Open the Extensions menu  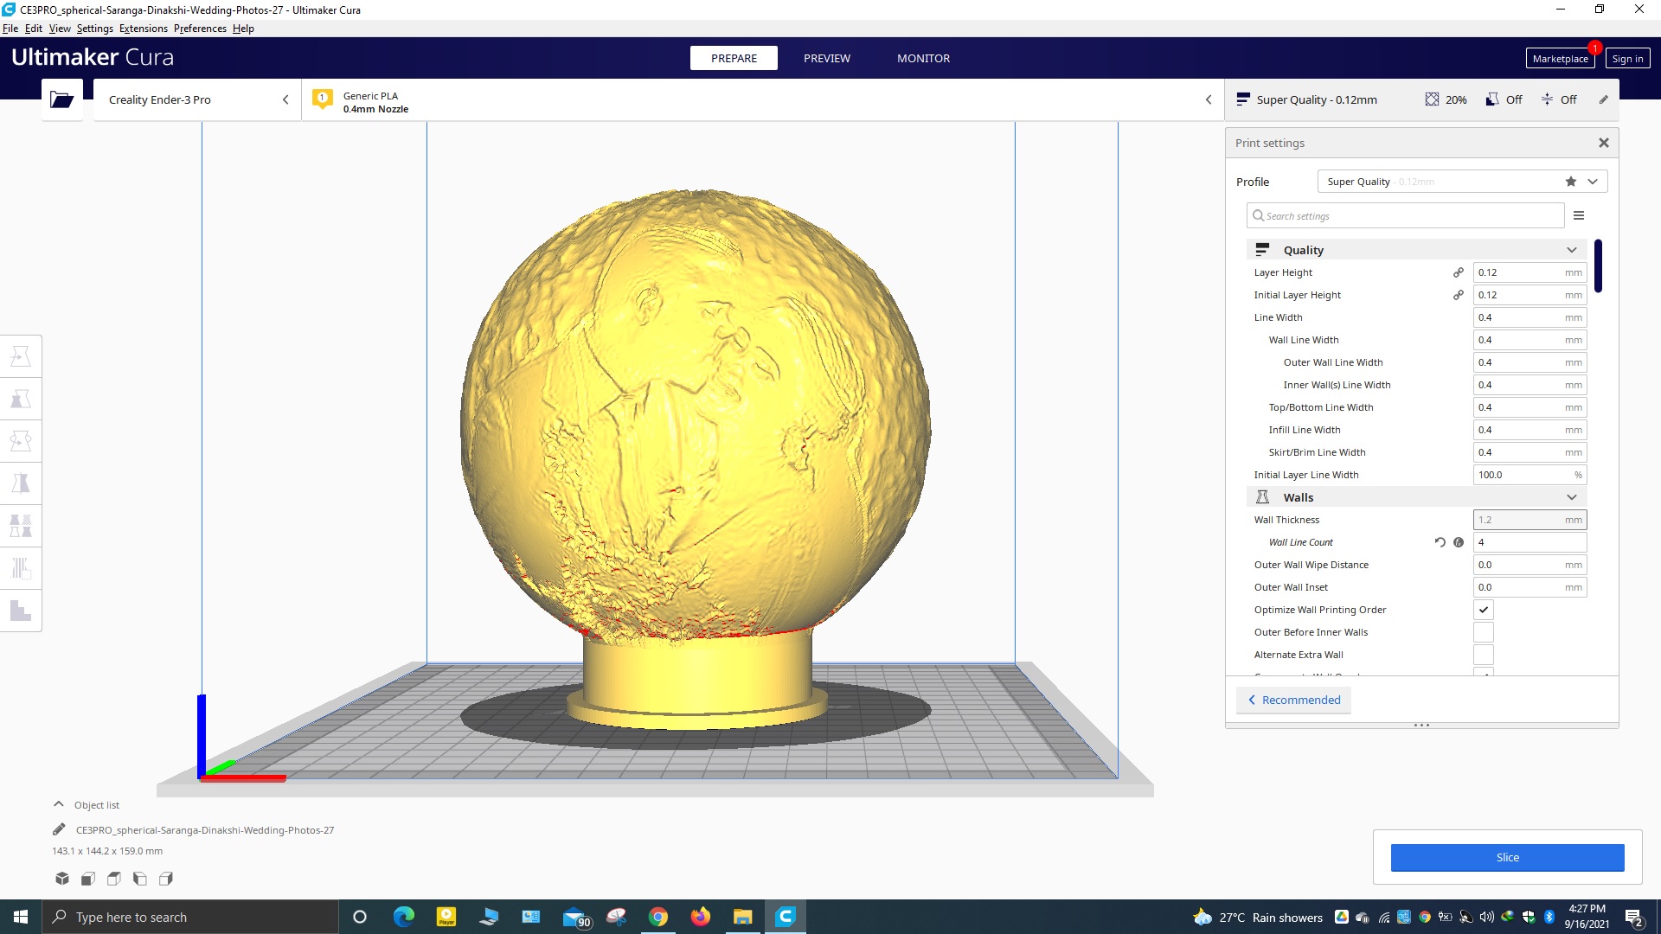pos(144,29)
